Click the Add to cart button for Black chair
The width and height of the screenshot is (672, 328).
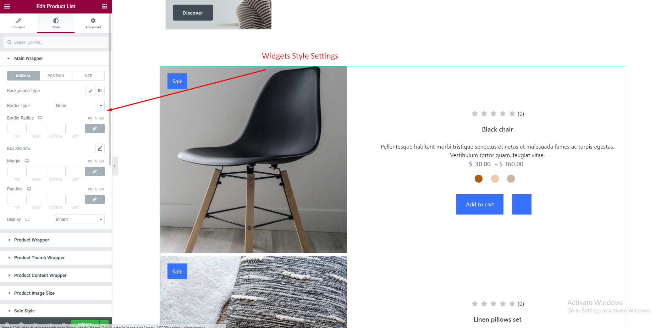pos(480,204)
